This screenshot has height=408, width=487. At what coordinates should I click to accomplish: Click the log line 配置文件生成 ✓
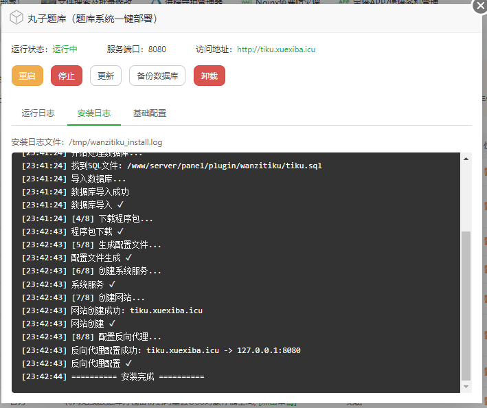tap(77, 258)
